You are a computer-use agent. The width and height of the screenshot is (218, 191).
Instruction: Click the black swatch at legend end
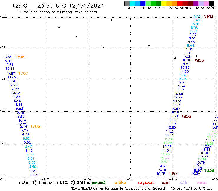coord(212,4)
